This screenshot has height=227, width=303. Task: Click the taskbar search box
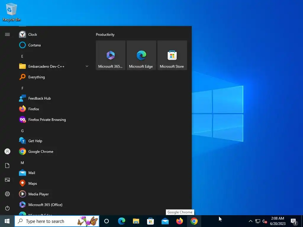(x=57, y=221)
